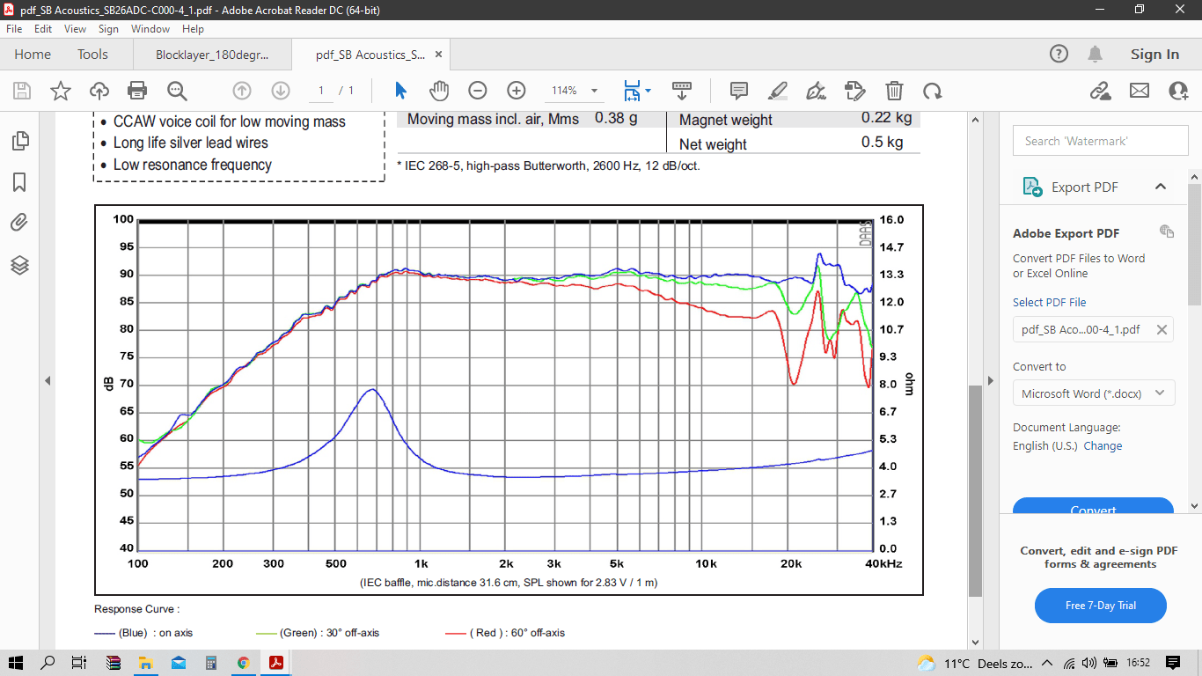
Task: Open the View menu
Action: point(76,29)
